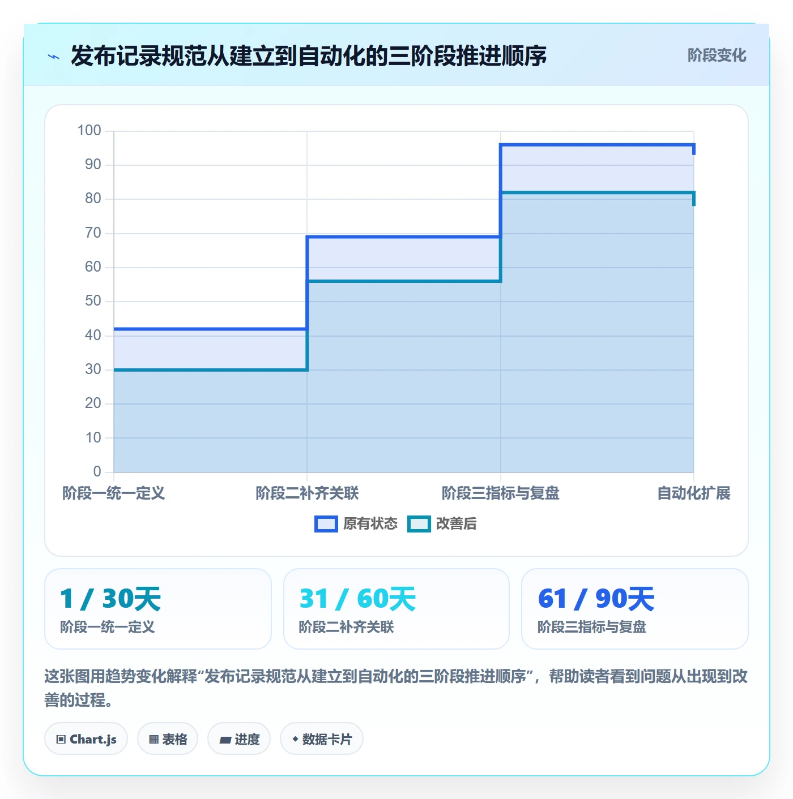Click the 改善后 legend label
This screenshot has width=793, height=799.
click(x=457, y=524)
